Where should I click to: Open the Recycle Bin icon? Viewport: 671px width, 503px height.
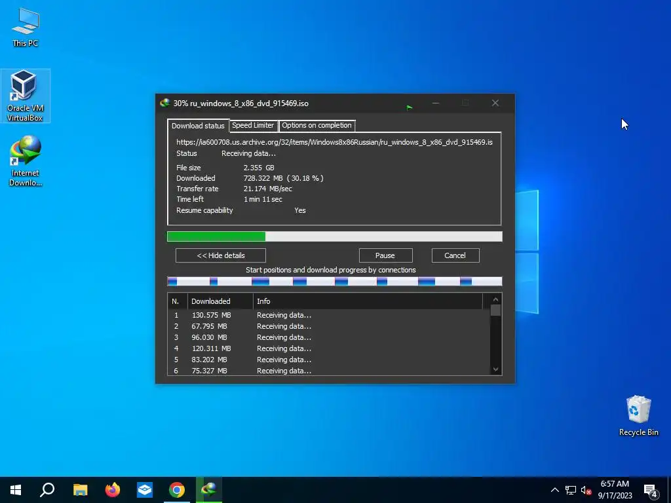tap(638, 416)
